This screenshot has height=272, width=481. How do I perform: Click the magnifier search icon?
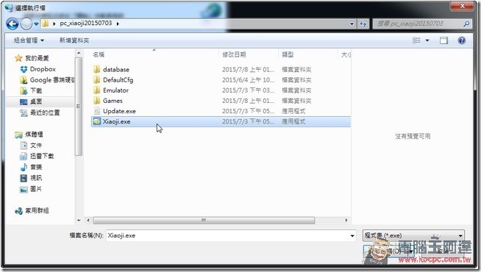click(466, 24)
